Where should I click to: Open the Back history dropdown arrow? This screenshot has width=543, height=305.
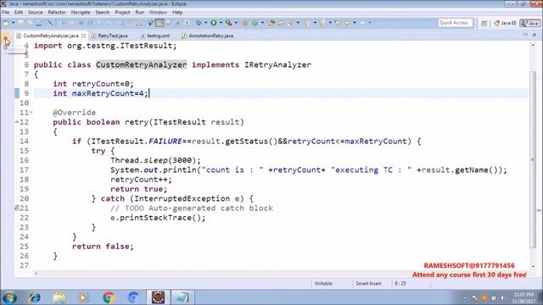(x=355, y=23)
